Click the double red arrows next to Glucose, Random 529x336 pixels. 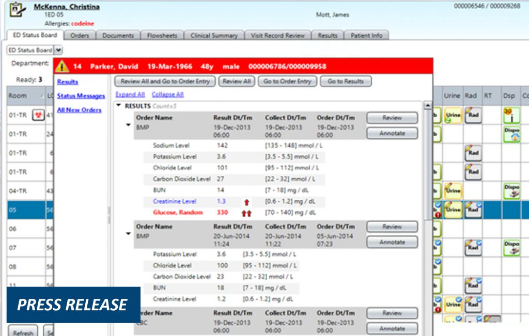point(246,213)
